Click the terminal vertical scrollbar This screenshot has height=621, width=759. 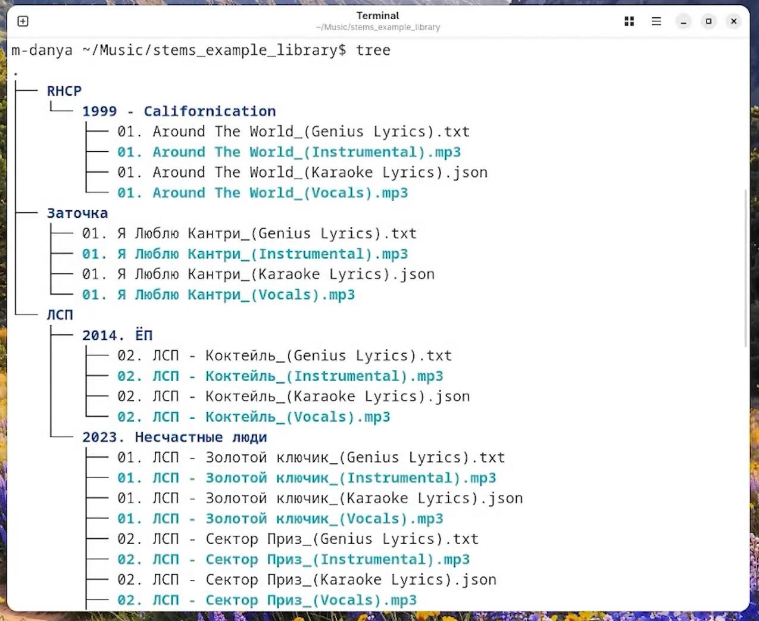746,268
